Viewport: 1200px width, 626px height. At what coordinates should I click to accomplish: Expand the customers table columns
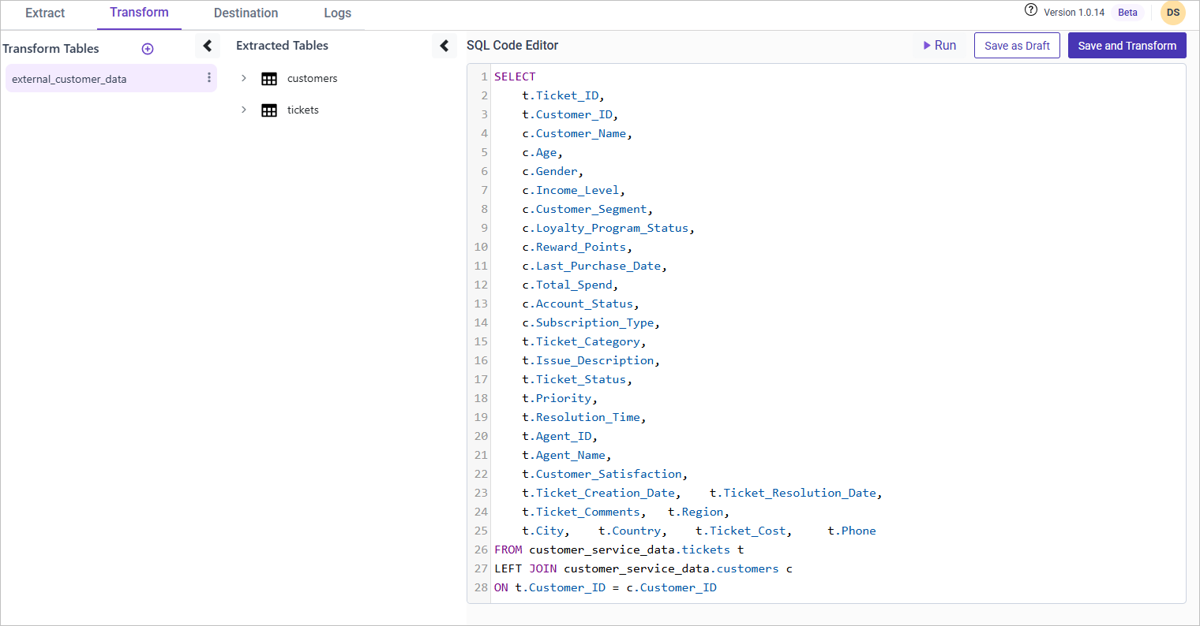(x=244, y=78)
